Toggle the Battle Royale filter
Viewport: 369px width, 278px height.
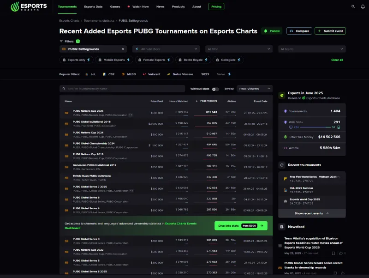tap(193, 60)
